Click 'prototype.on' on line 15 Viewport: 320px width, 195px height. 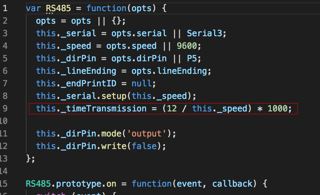[86, 184]
